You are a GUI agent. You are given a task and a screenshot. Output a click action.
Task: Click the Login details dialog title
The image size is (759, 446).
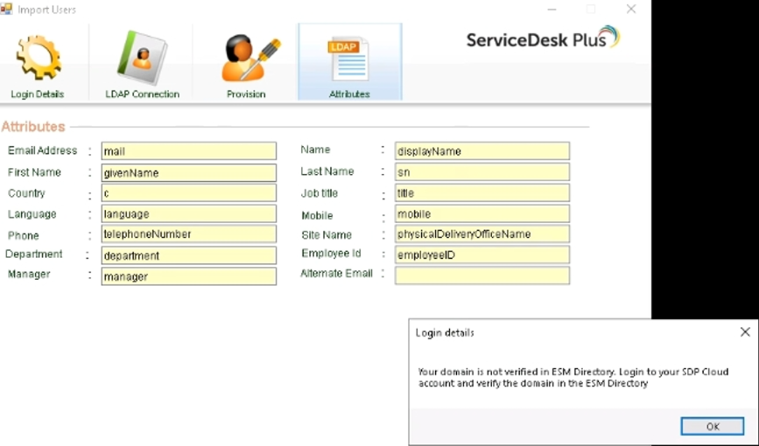(445, 333)
